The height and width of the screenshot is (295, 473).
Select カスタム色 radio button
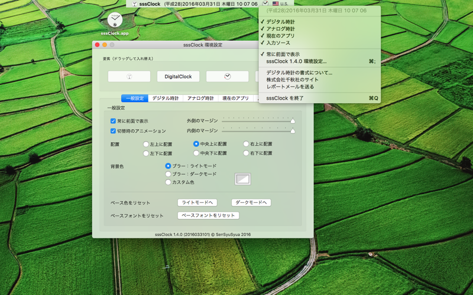(x=168, y=182)
